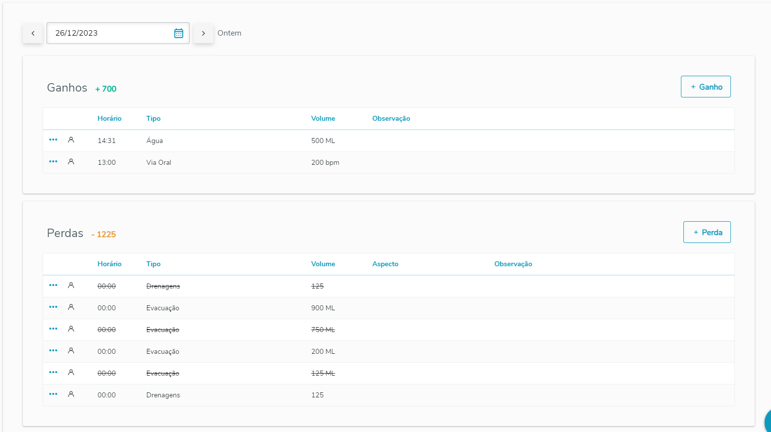This screenshot has height=432, width=771.
Task: Open options for Evacuação 900 ML row
Action: (x=53, y=307)
